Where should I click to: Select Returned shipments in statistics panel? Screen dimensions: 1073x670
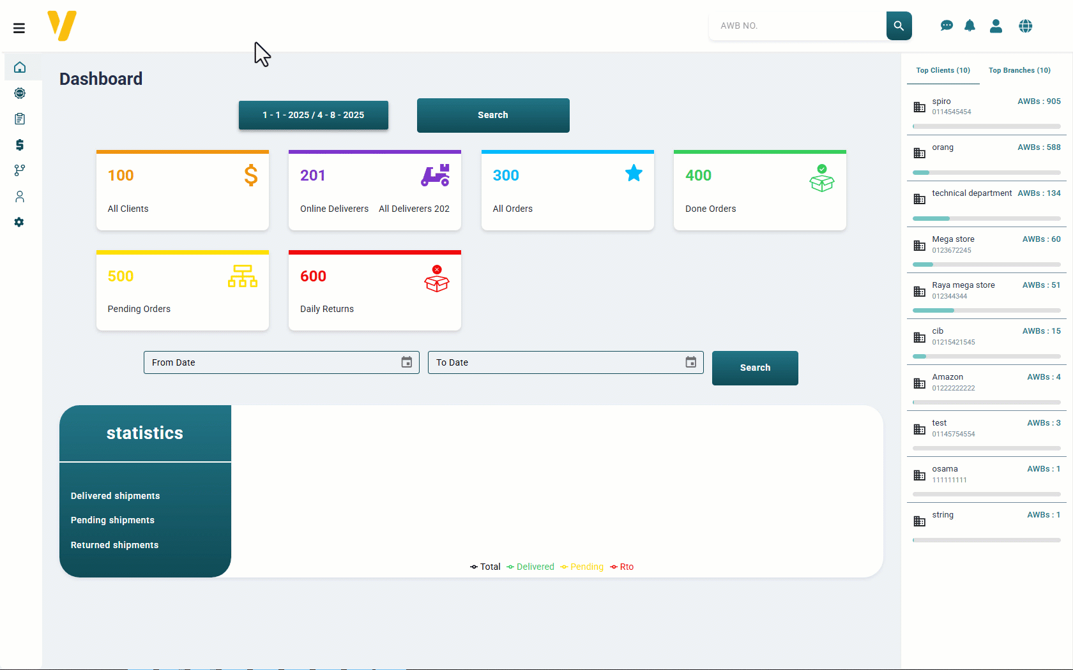point(114,545)
